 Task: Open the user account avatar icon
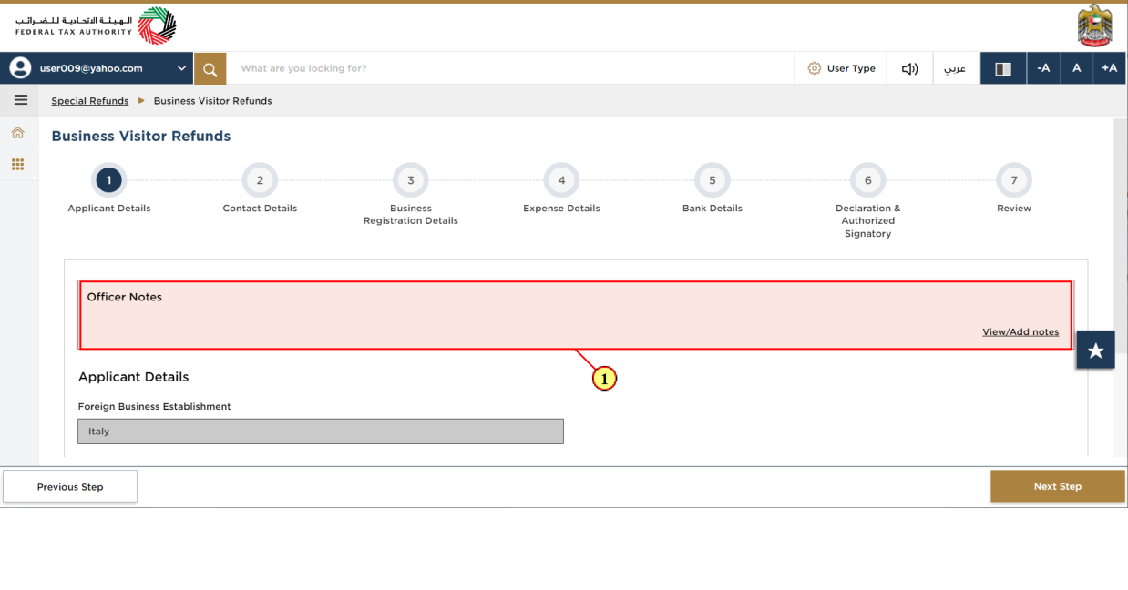(x=21, y=68)
